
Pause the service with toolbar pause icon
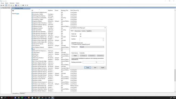coord(25,5)
